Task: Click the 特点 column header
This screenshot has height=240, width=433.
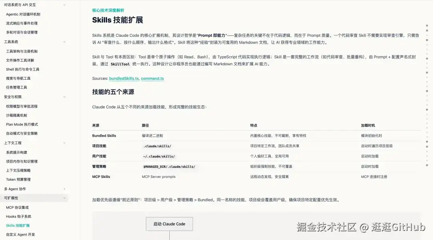Action: coord(253,125)
